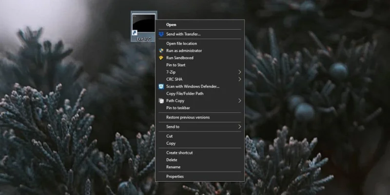390x195 pixels.
Task: Choose Restore previous versions
Action: [200, 117]
